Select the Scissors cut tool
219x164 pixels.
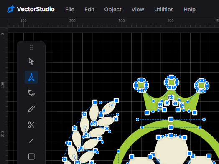[31, 125]
